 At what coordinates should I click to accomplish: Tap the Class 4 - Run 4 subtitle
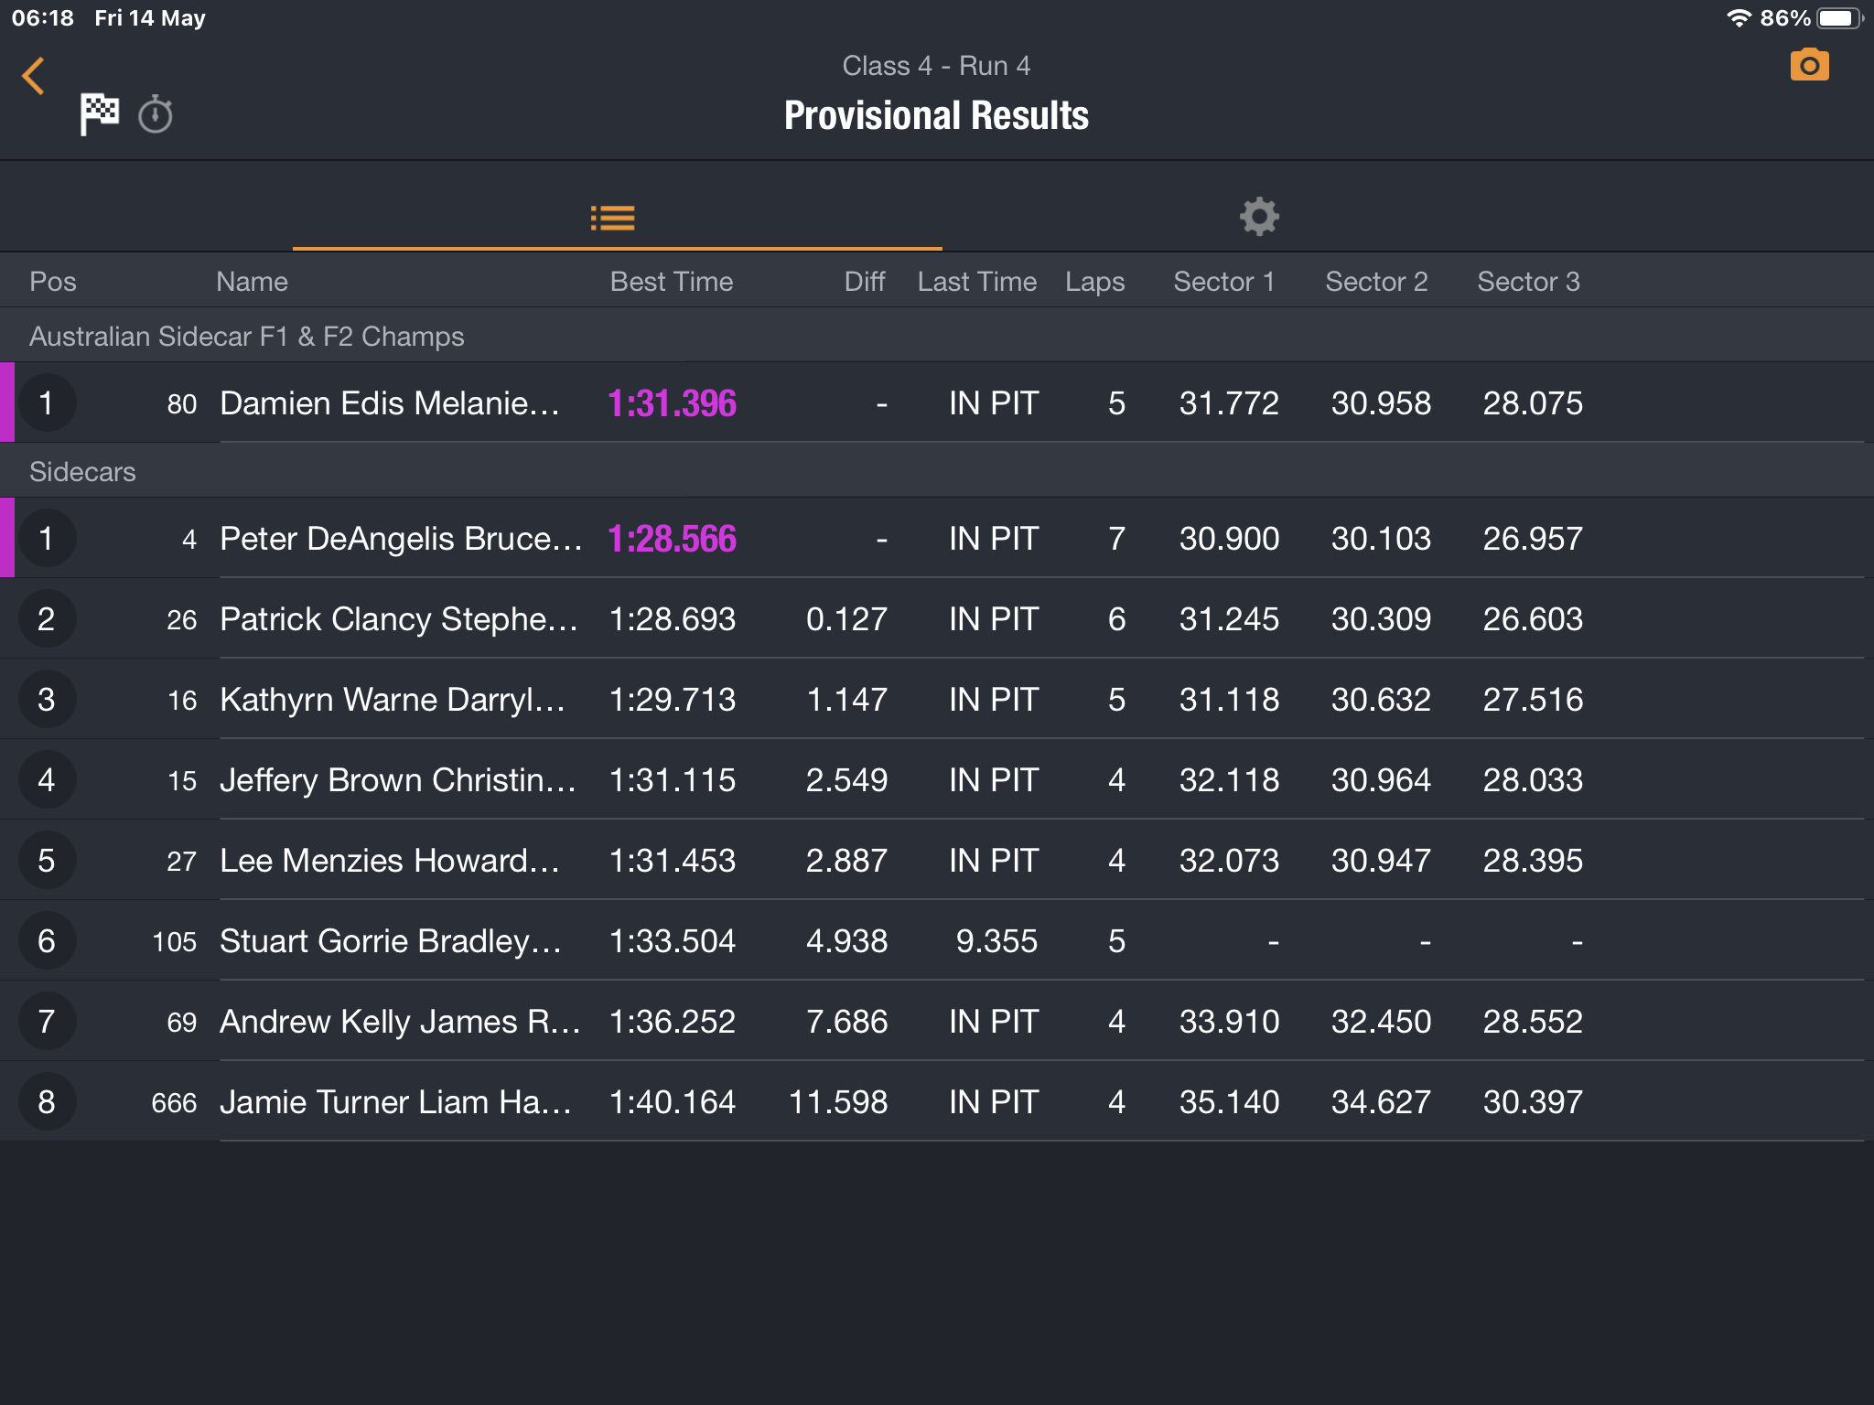pyautogui.click(x=936, y=66)
